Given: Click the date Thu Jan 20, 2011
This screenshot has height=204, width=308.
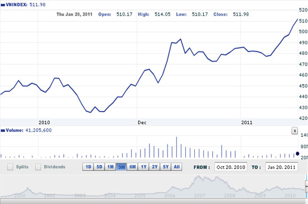Looking at the screenshot, I should (x=74, y=15).
